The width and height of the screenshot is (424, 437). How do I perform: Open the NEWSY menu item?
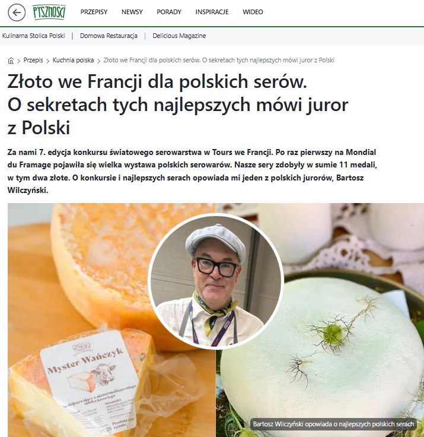tap(132, 12)
